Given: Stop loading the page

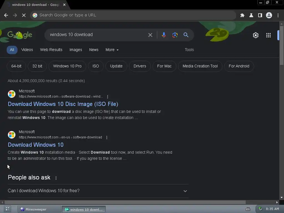Looking at the screenshot, I should click(24, 15).
